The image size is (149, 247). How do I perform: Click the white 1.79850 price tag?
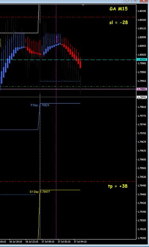point(142,97)
